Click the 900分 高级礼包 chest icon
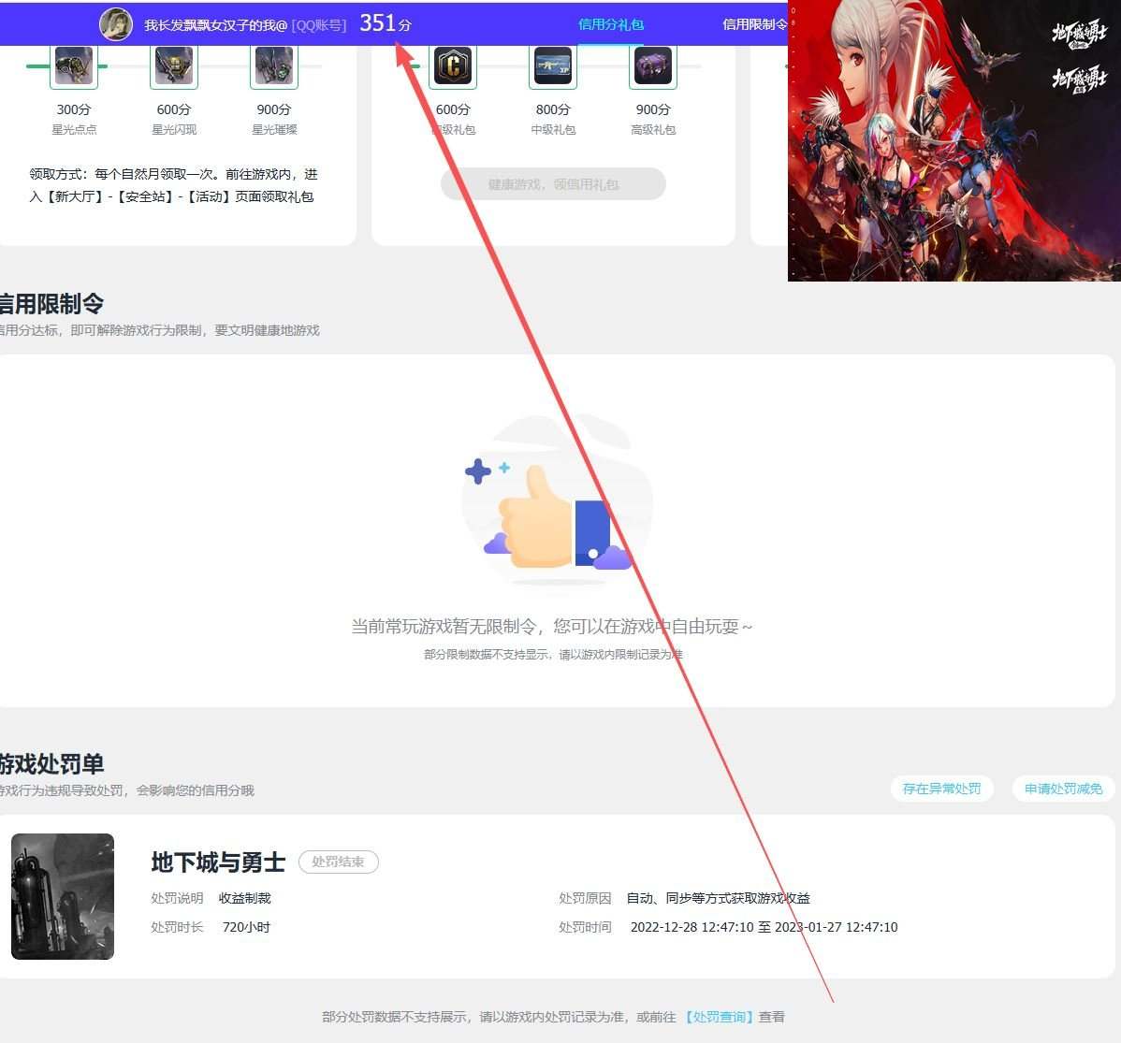Screen dimensions: 1121x1043 coord(653,66)
